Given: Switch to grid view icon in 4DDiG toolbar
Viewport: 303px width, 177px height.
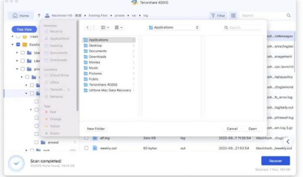Looking at the screenshot, I should [233, 16].
